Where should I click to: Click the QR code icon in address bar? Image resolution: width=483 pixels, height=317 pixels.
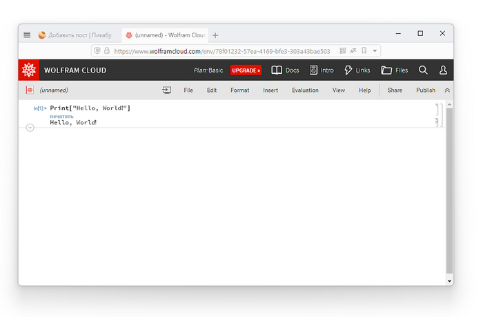click(x=342, y=50)
